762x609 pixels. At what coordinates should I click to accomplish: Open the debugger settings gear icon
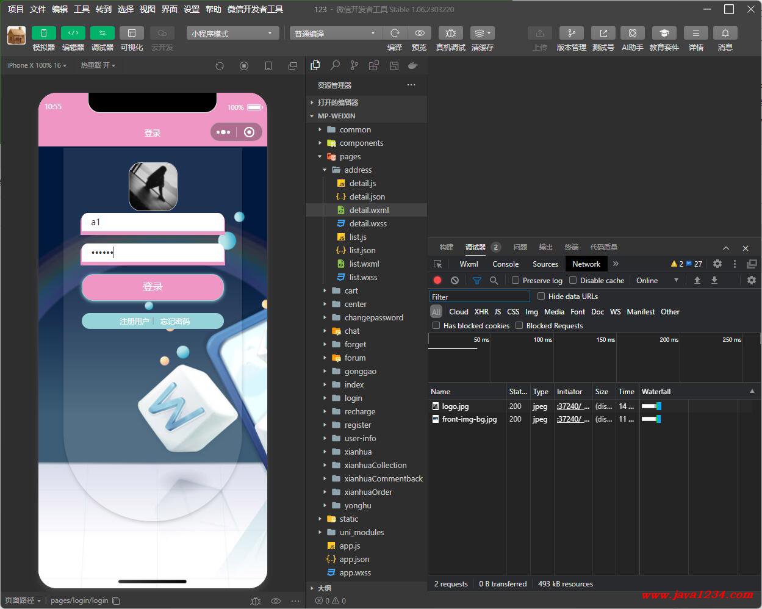717,264
